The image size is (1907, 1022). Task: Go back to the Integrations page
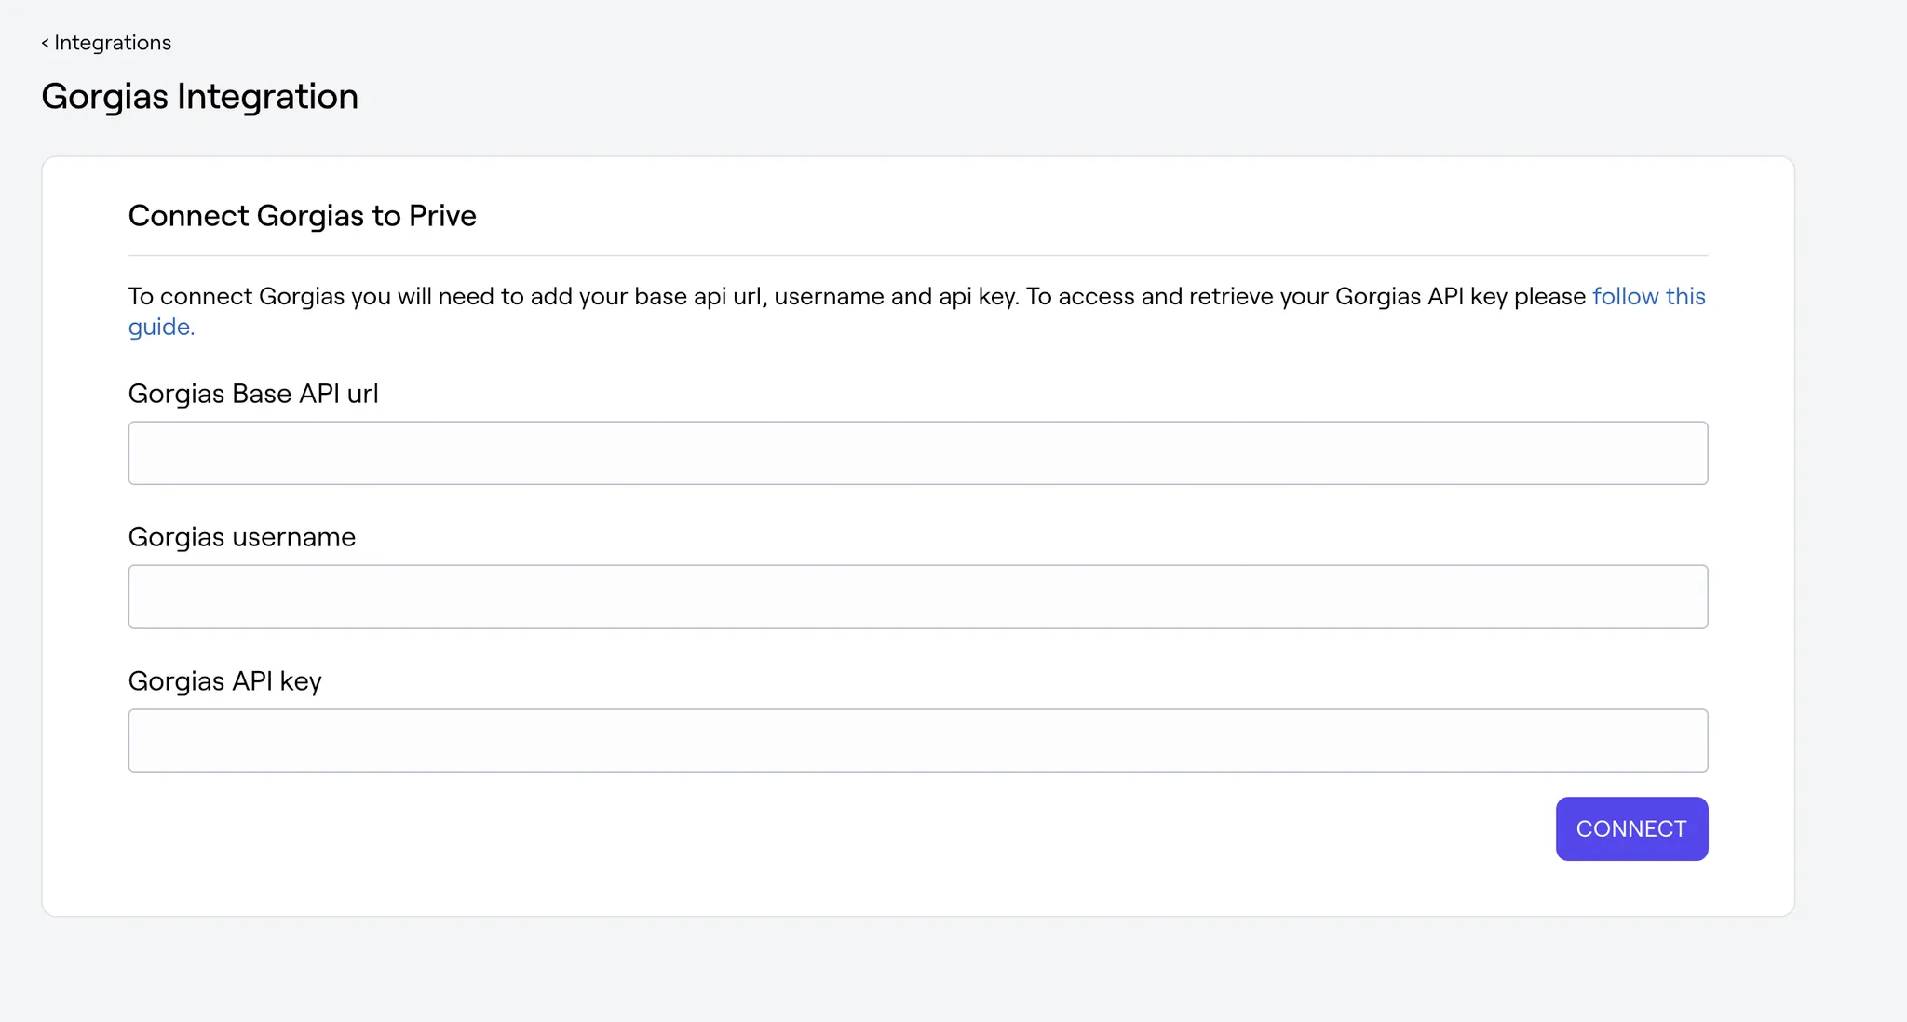pos(112,43)
